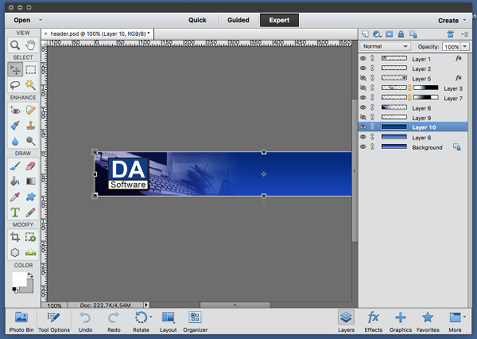The image size is (477, 339).
Task: Select the Color Picker eyedropper tool
Action: pyautogui.click(x=15, y=197)
